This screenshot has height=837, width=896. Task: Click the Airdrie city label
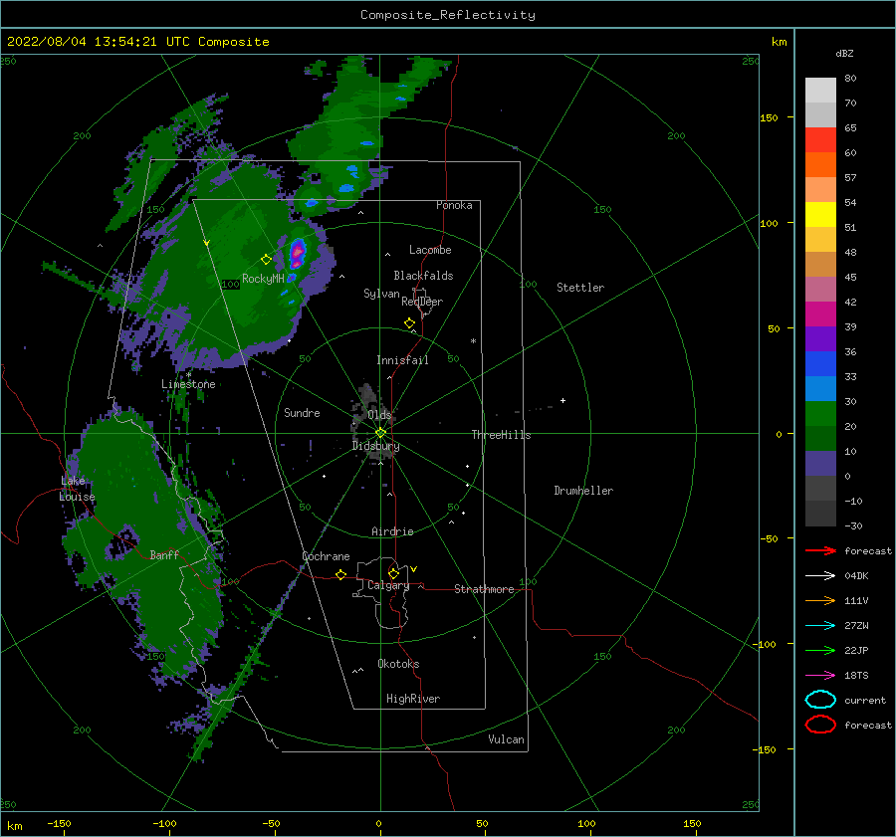[x=392, y=531]
